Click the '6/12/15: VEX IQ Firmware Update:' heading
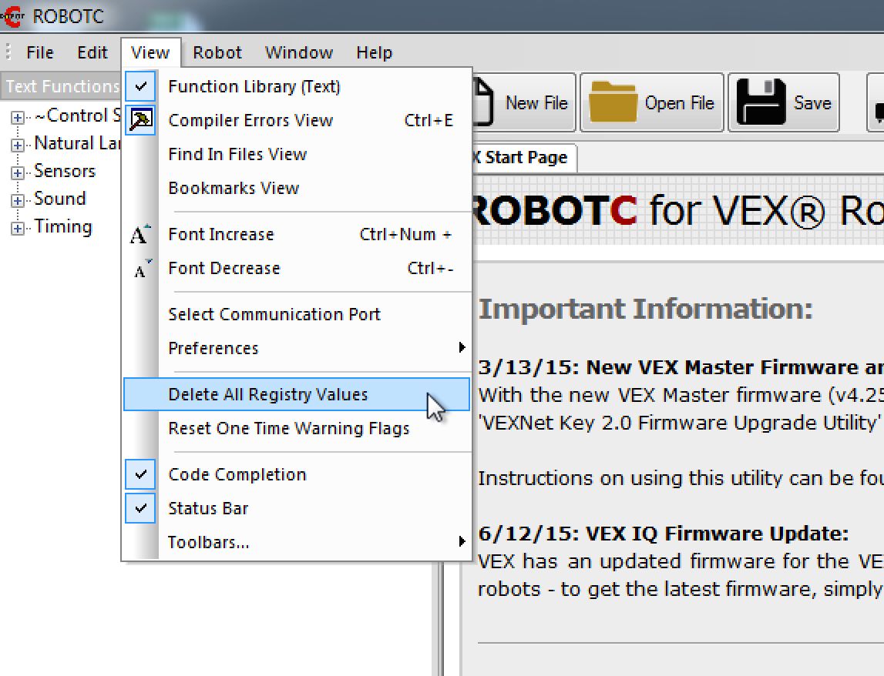This screenshot has height=676, width=884. (x=664, y=534)
